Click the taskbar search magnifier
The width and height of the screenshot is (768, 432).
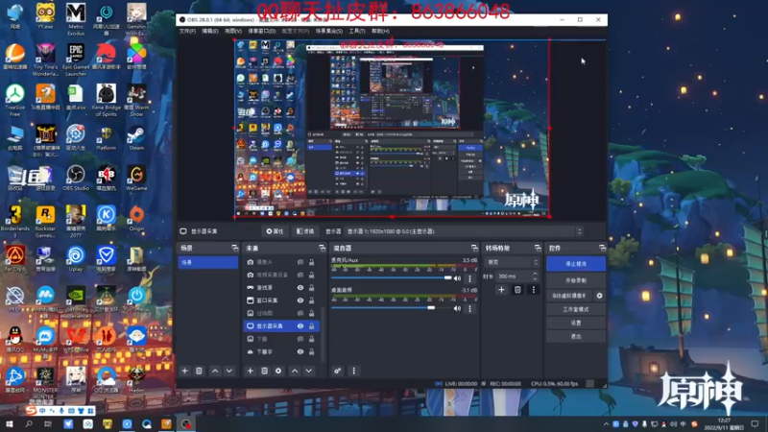pyautogui.click(x=29, y=424)
